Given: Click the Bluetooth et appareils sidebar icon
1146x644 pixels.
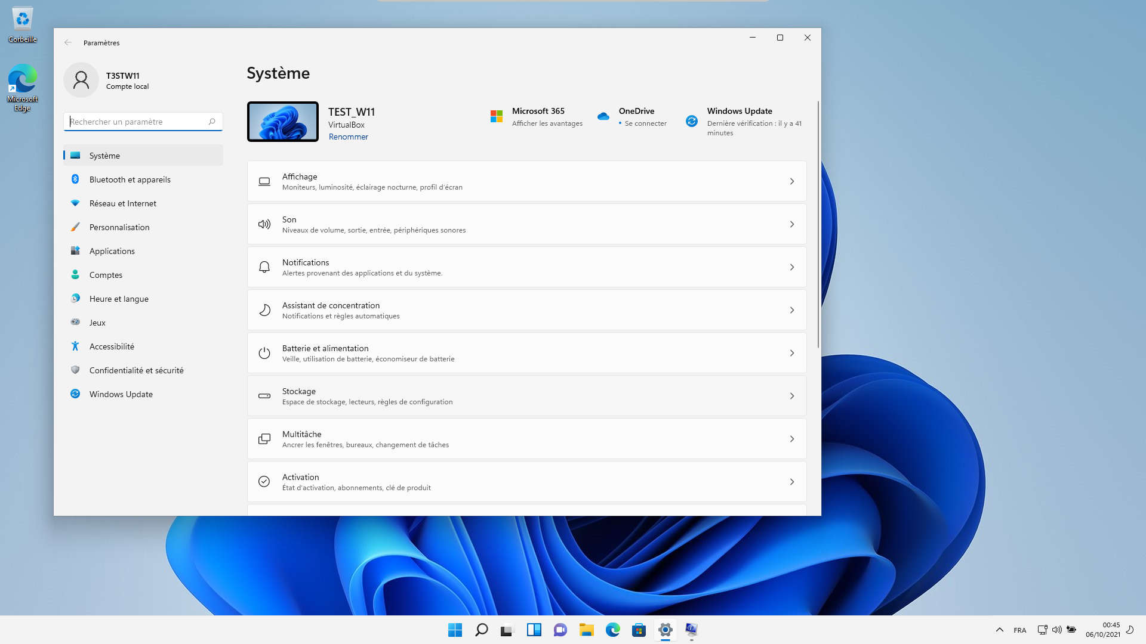Looking at the screenshot, I should tap(75, 179).
